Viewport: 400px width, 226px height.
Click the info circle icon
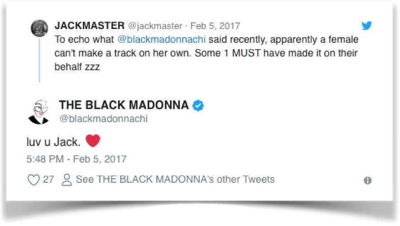367,181
